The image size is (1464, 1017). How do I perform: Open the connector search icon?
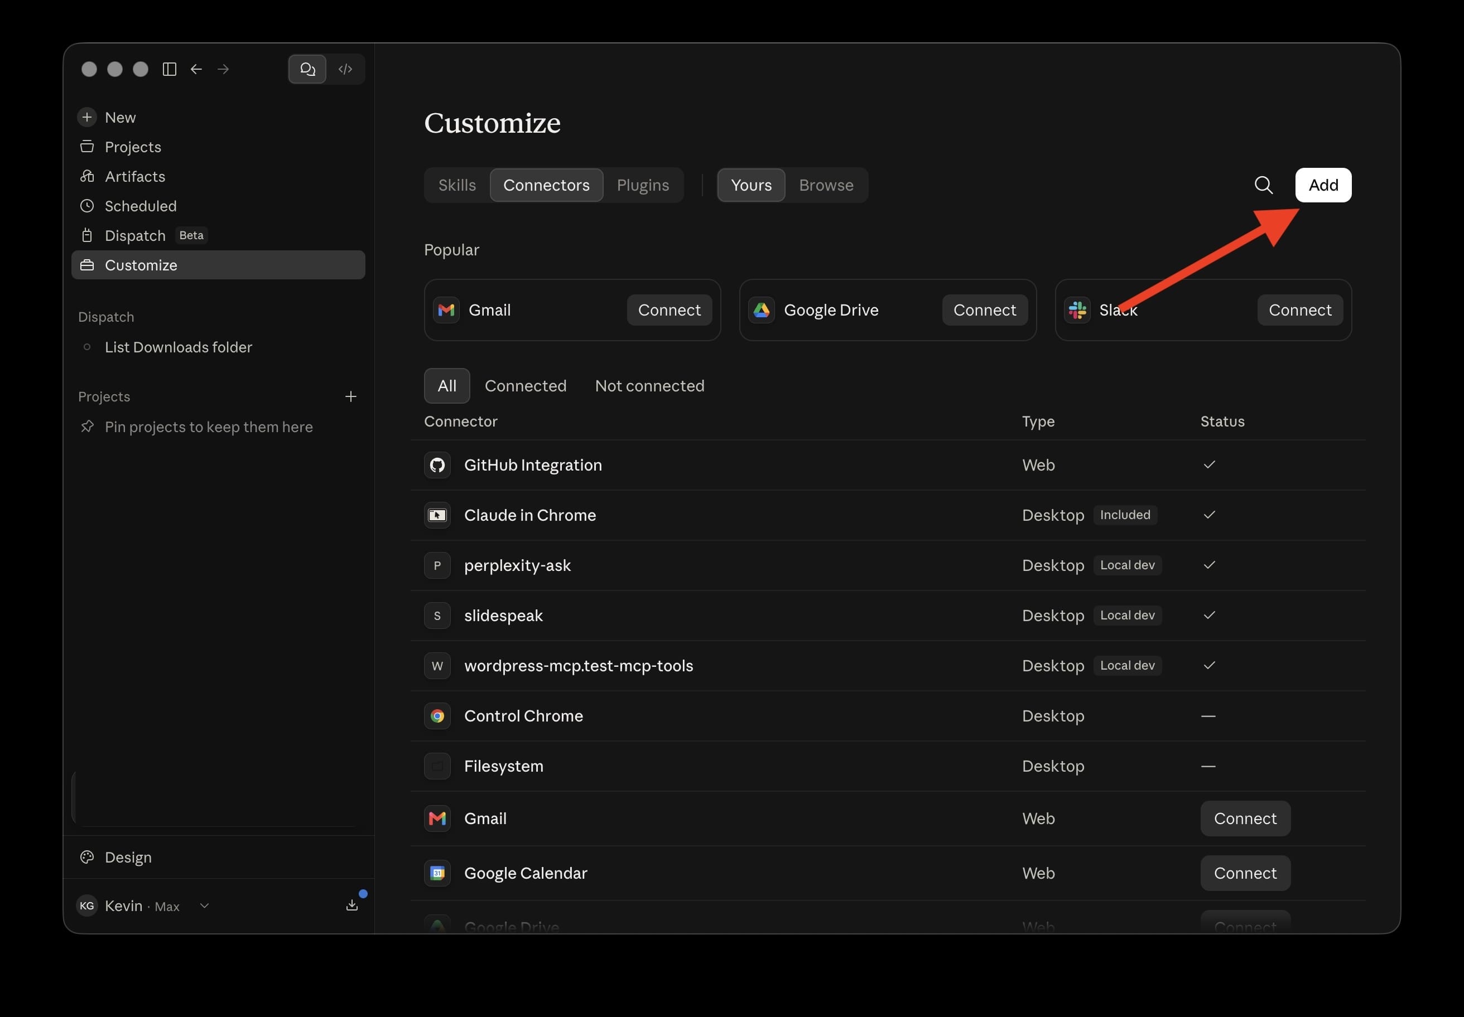(x=1264, y=185)
